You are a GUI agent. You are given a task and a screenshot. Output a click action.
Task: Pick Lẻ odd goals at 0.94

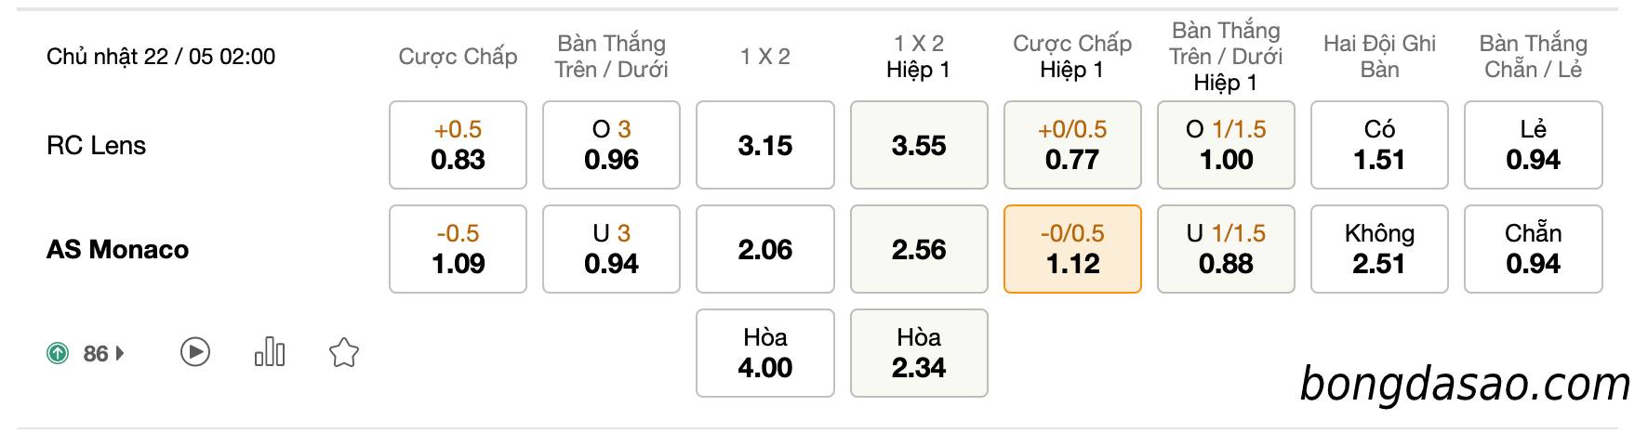[x=1534, y=145]
